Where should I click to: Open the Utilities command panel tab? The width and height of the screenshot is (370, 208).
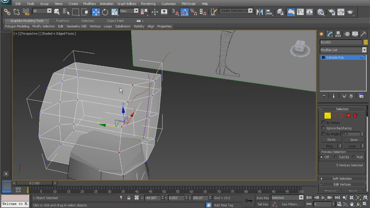[x=363, y=34]
